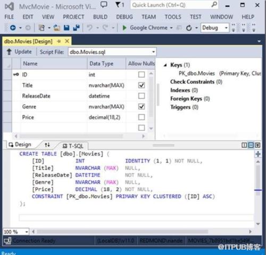Click the primary key icon on ID row
The image size is (266, 255).
16,74
